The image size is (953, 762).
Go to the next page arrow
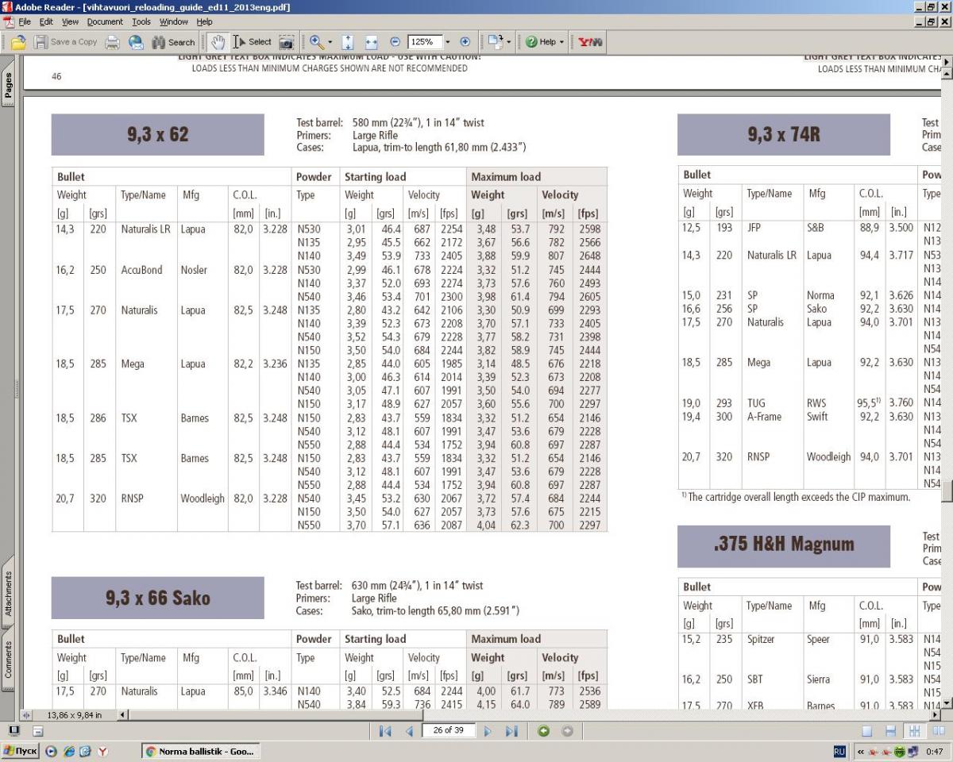(488, 730)
